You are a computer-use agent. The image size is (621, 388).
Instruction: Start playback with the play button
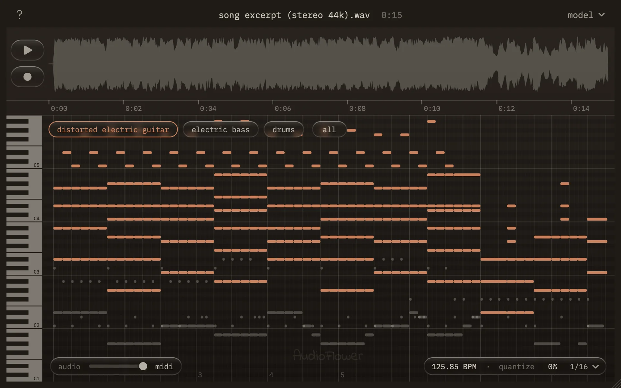27,50
